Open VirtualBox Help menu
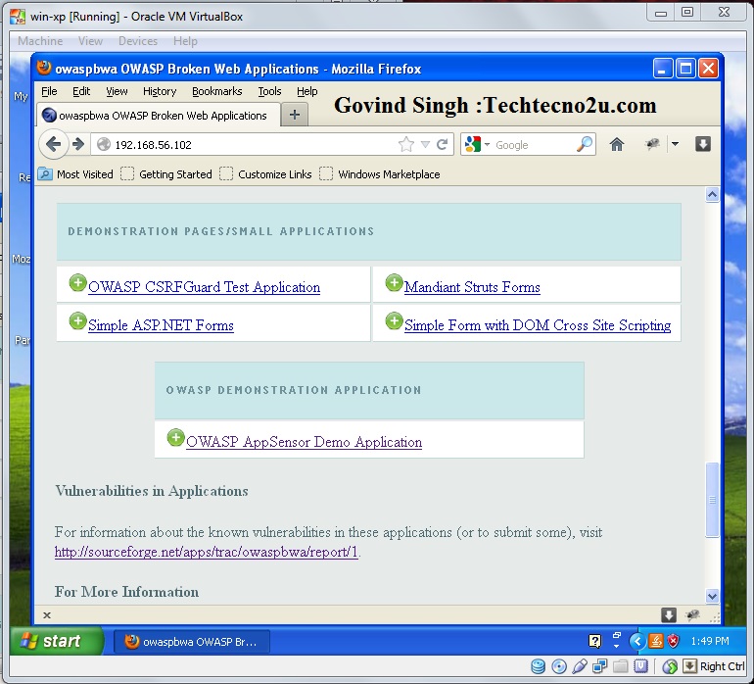The width and height of the screenshot is (754, 684). pos(186,41)
